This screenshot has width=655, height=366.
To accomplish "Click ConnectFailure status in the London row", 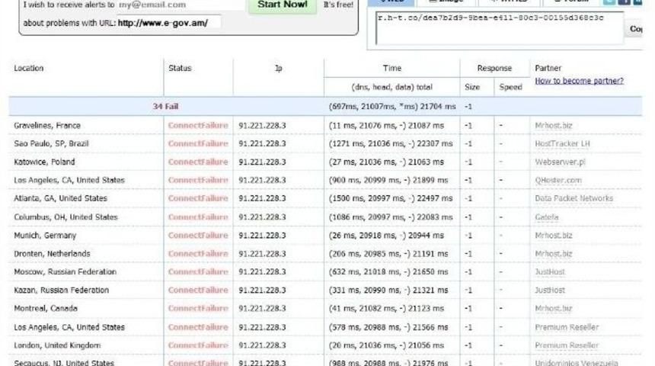I will [198, 345].
